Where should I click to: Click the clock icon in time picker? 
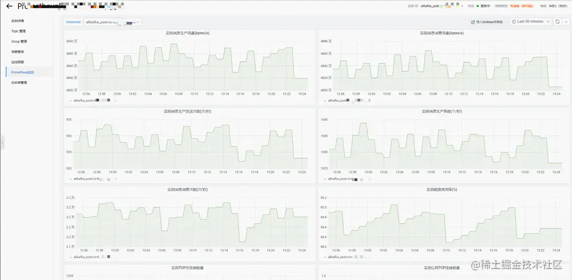[514, 22]
